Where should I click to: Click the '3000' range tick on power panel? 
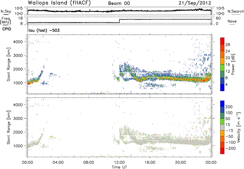pyautogui.click(x=18, y=56)
